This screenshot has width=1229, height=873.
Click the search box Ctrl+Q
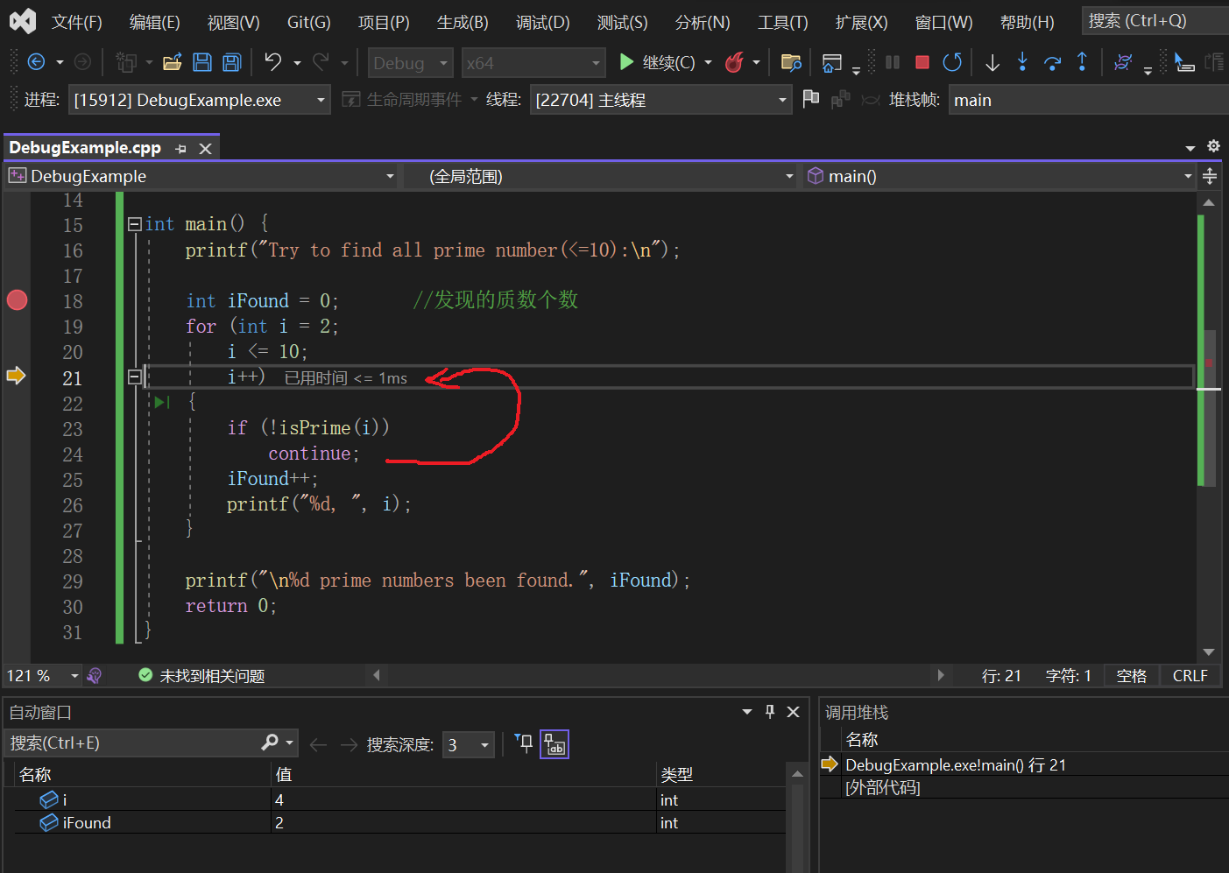point(1155,20)
